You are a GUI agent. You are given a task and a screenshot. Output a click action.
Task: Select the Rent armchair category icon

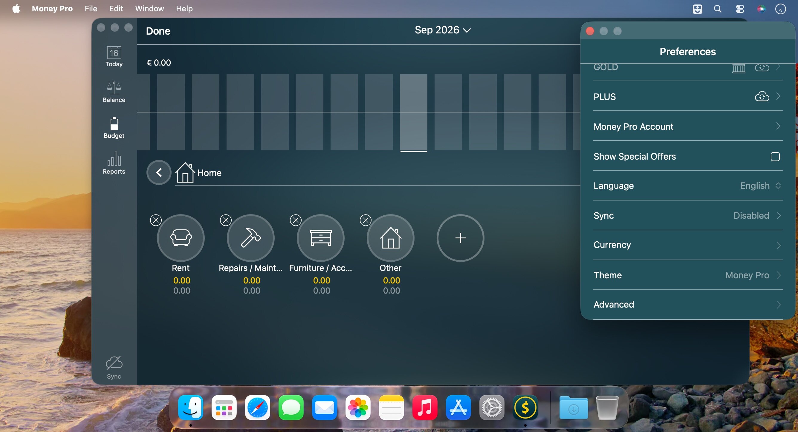click(181, 238)
